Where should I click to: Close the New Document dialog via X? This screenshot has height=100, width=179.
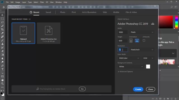pos(155,6)
